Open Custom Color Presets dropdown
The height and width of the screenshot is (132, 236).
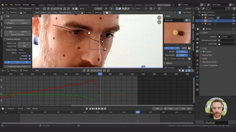pos(177,59)
